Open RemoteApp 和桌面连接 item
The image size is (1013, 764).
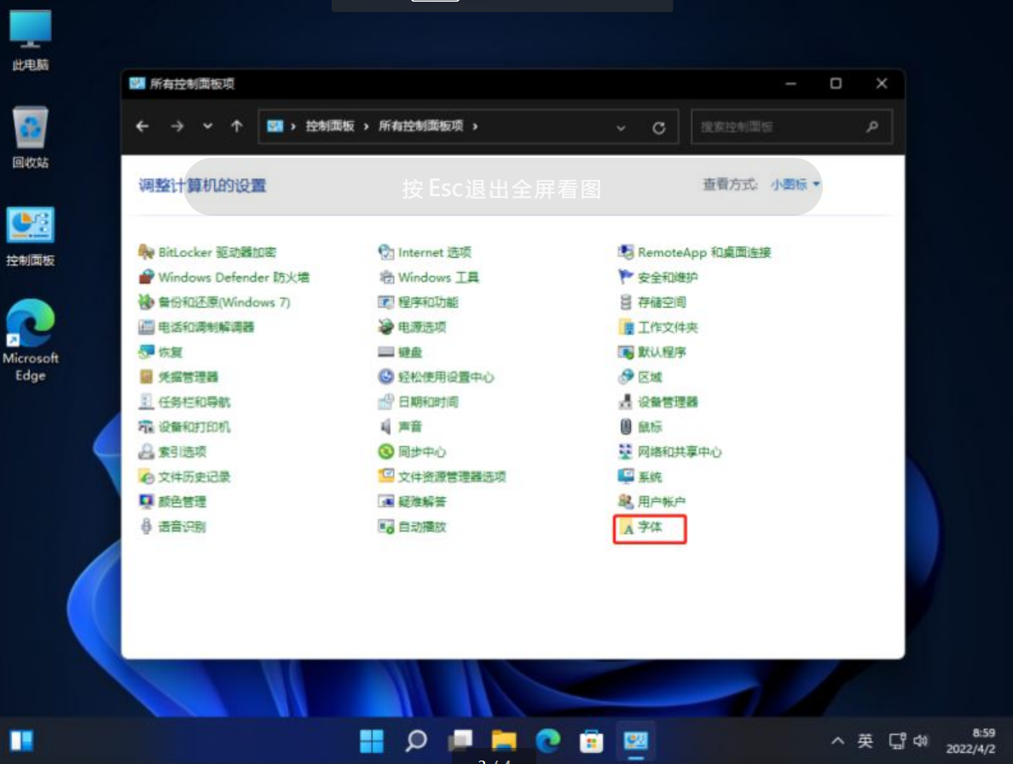tap(694, 252)
